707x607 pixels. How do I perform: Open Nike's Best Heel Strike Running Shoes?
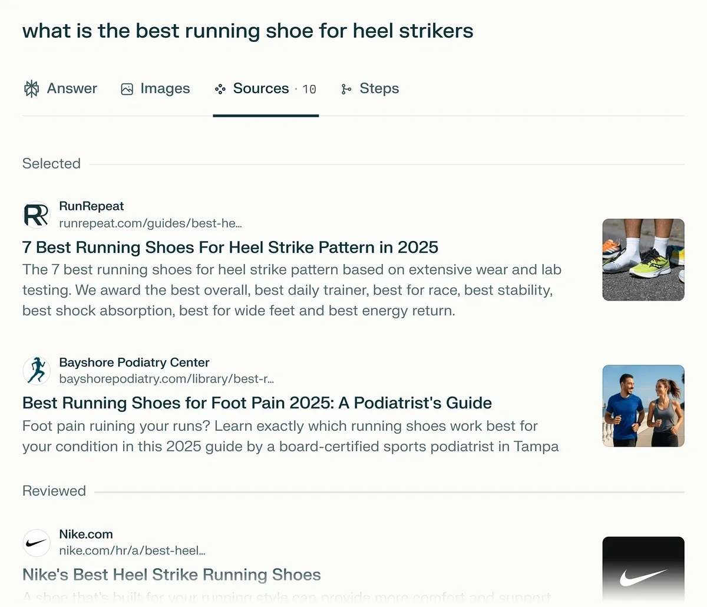coord(171,575)
